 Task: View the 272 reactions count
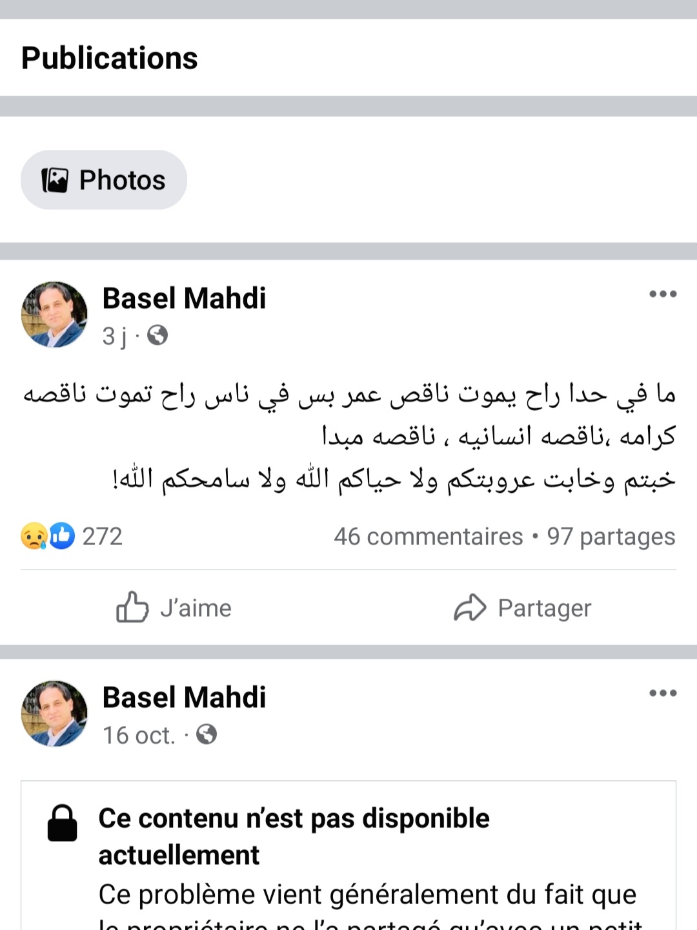pos(102,537)
